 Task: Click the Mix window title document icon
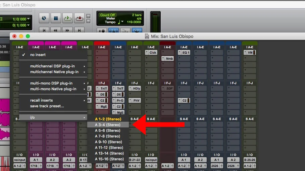[x=147, y=36]
